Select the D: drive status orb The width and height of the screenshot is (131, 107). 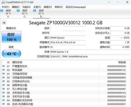(35, 11)
